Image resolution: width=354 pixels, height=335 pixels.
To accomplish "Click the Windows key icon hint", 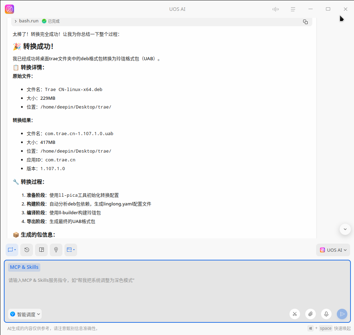I will click(x=311, y=328).
